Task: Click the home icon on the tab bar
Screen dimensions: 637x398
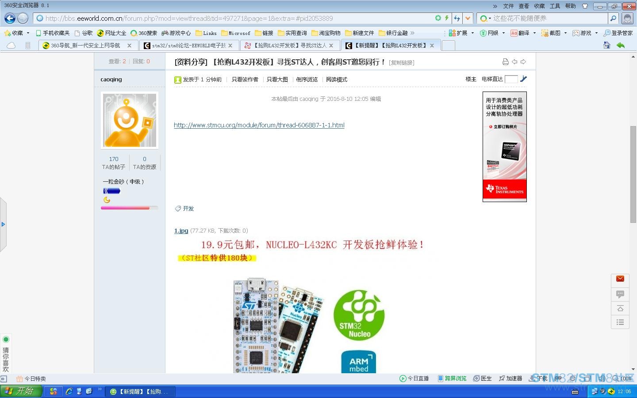Action: point(607,45)
